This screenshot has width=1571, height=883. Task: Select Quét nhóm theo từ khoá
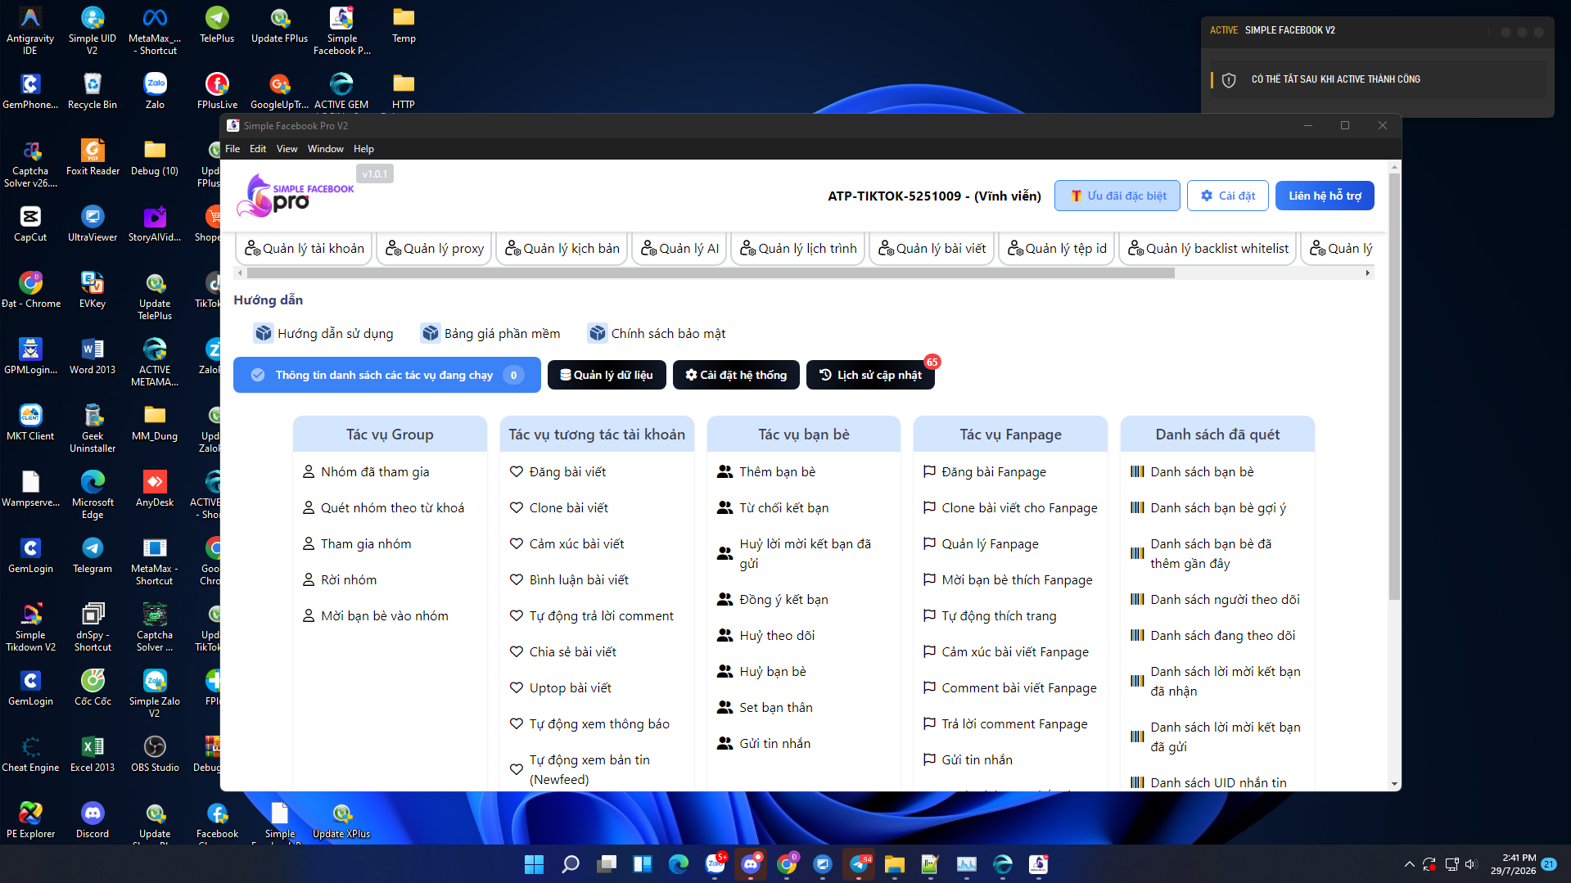click(383, 508)
